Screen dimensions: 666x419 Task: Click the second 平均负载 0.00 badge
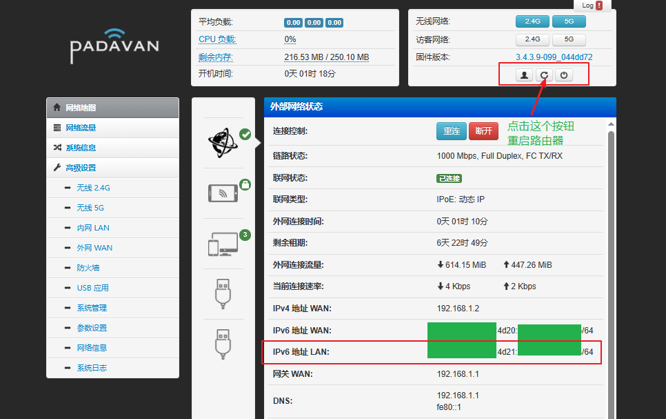coord(314,23)
